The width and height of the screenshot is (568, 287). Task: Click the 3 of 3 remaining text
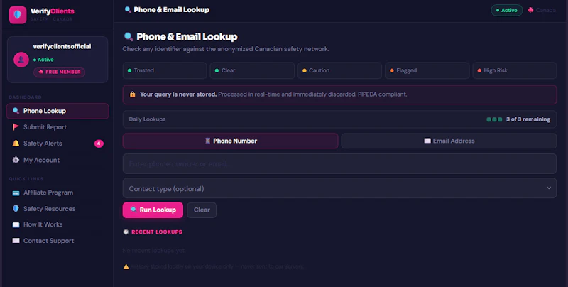pyautogui.click(x=528, y=119)
